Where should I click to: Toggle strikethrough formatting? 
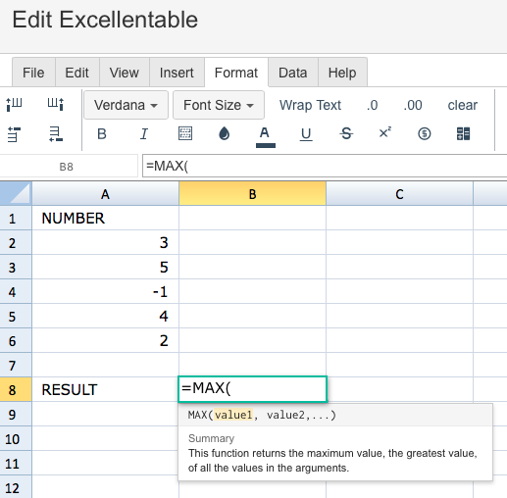[x=346, y=133]
